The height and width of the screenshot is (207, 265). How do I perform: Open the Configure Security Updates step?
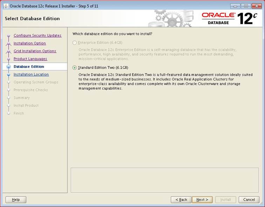coord(38,35)
